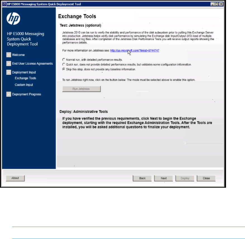This screenshot has width=245, height=239.
Task: Maximize the Quick Deployment Tool window
Action: coord(217,4)
